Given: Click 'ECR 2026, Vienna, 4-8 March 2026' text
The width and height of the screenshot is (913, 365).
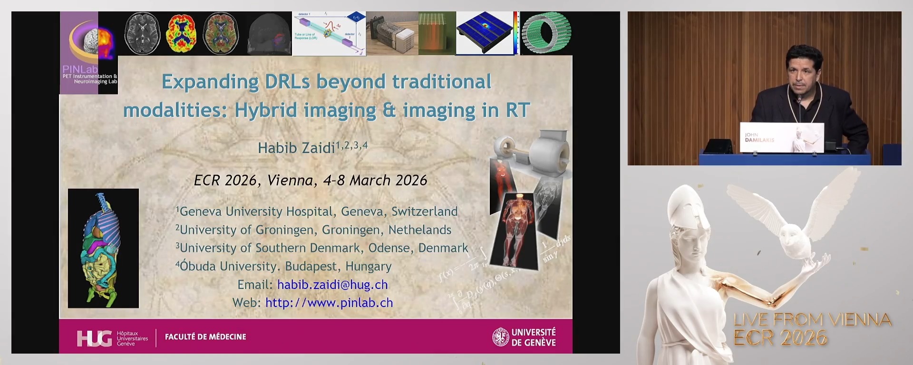Looking at the screenshot, I should pos(311,181).
